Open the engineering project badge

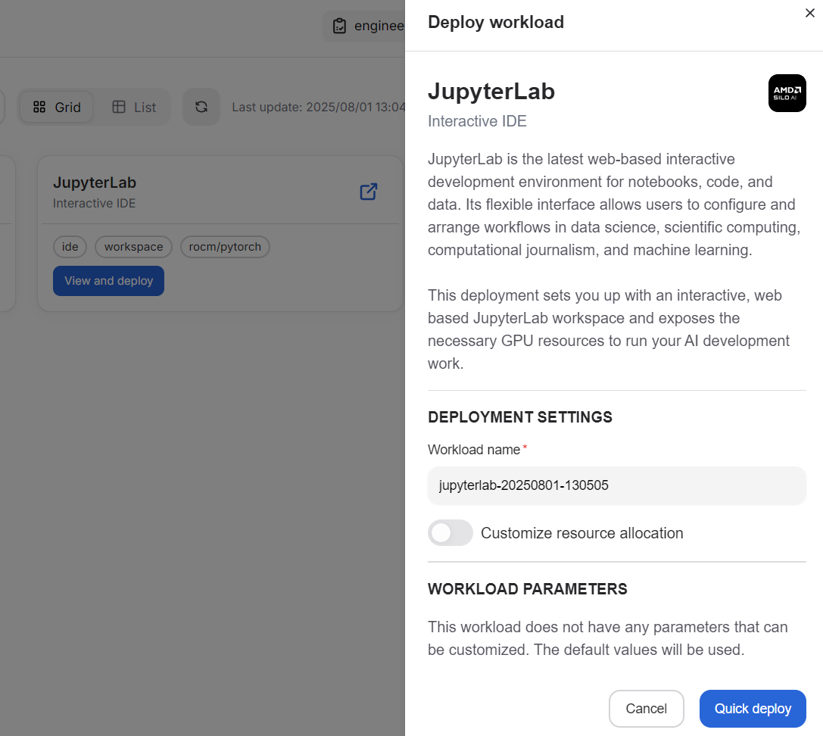pos(371,25)
